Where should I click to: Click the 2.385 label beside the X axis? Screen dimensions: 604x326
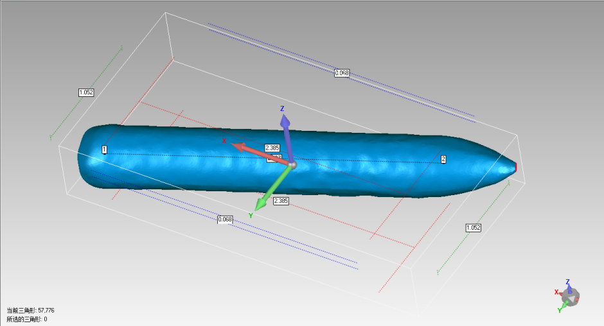272,148
